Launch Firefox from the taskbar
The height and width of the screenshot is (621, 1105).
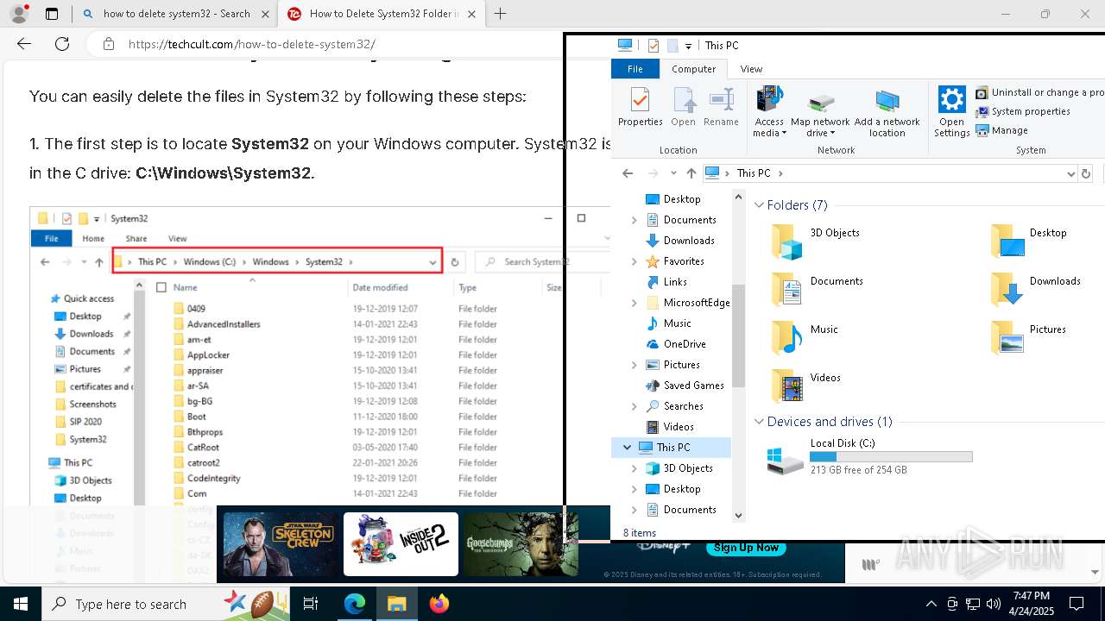(x=439, y=604)
